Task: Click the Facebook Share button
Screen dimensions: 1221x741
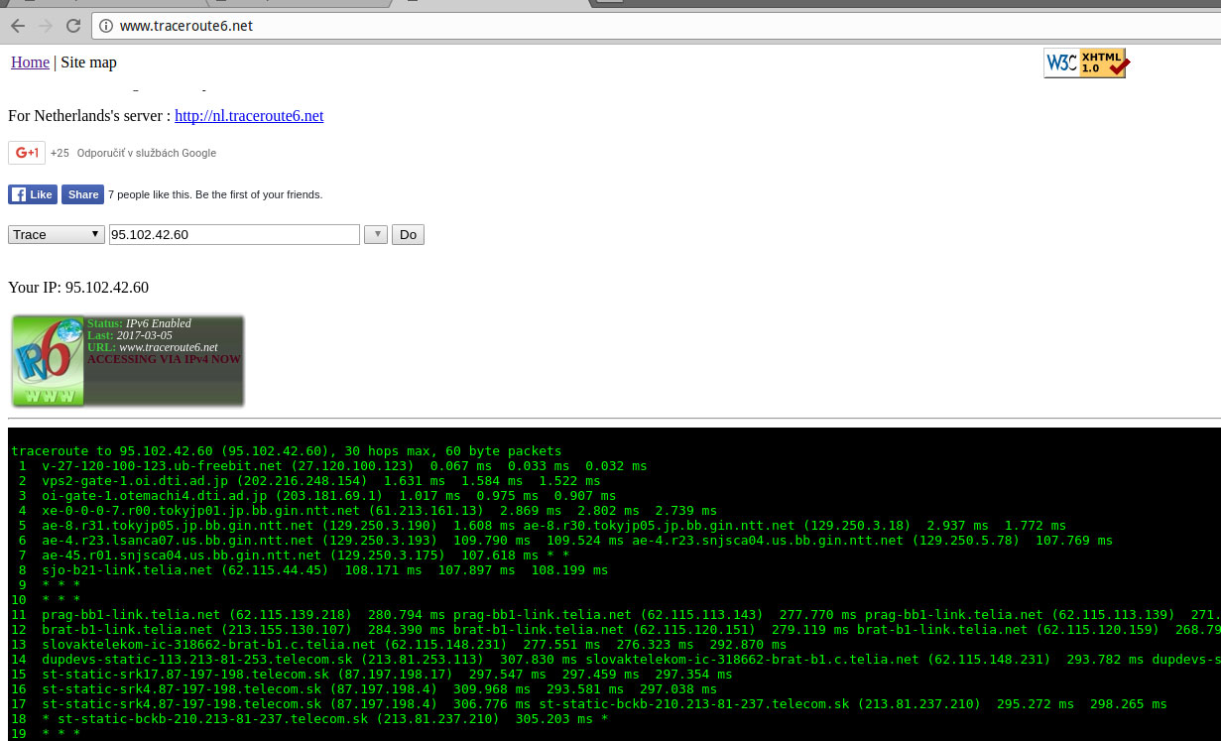Action: pos(82,194)
